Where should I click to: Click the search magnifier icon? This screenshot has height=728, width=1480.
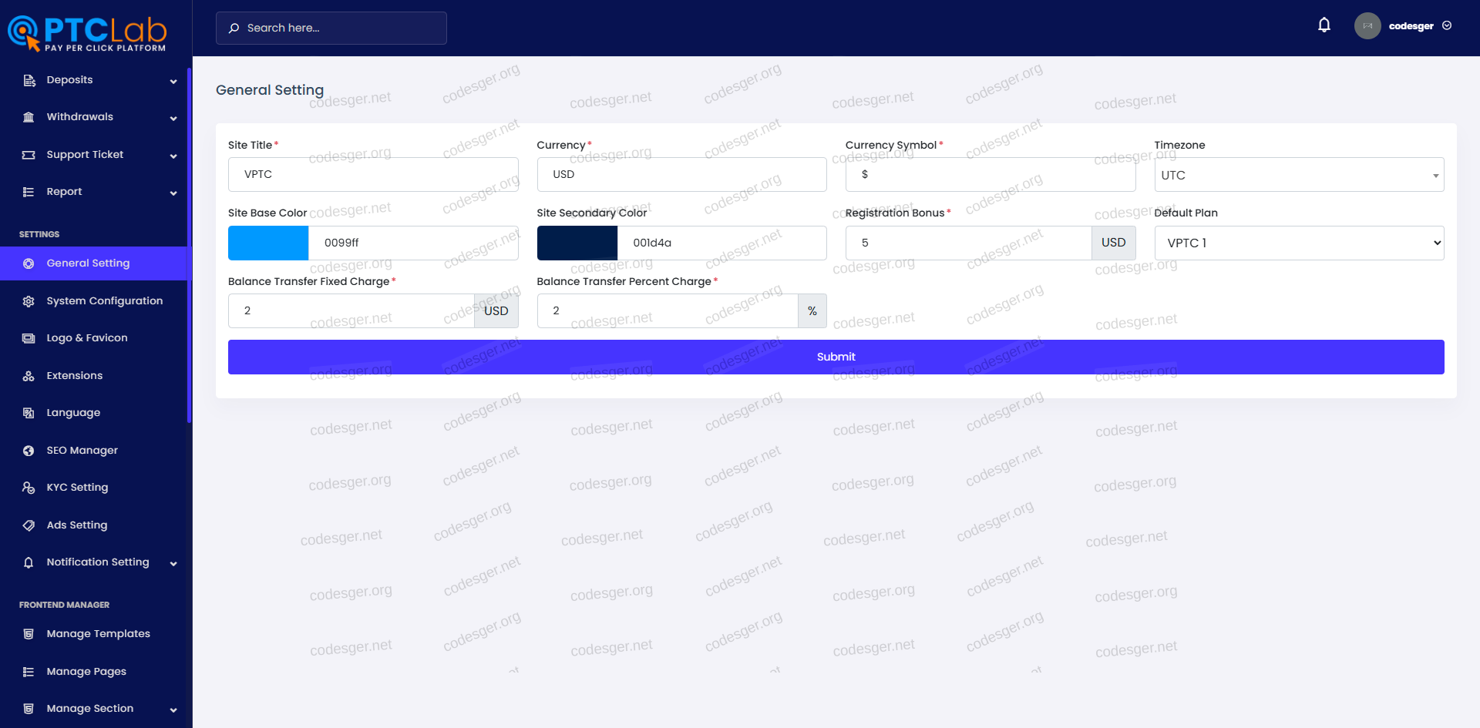(x=234, y=29)
